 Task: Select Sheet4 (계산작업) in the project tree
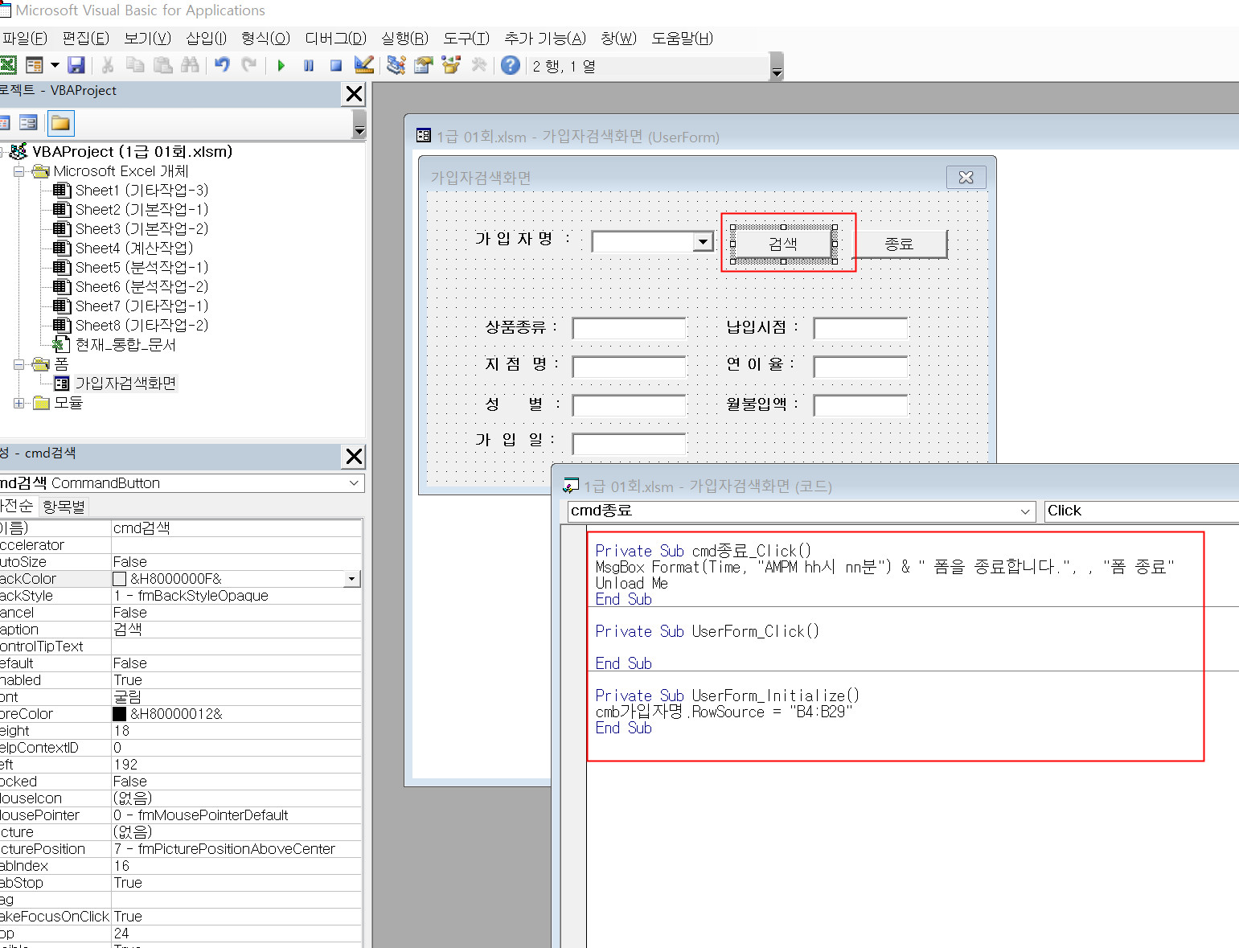click(x=133, y=248)
